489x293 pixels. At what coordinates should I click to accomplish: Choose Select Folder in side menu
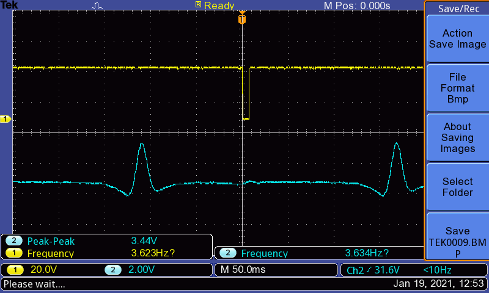[x=457, y=187]
